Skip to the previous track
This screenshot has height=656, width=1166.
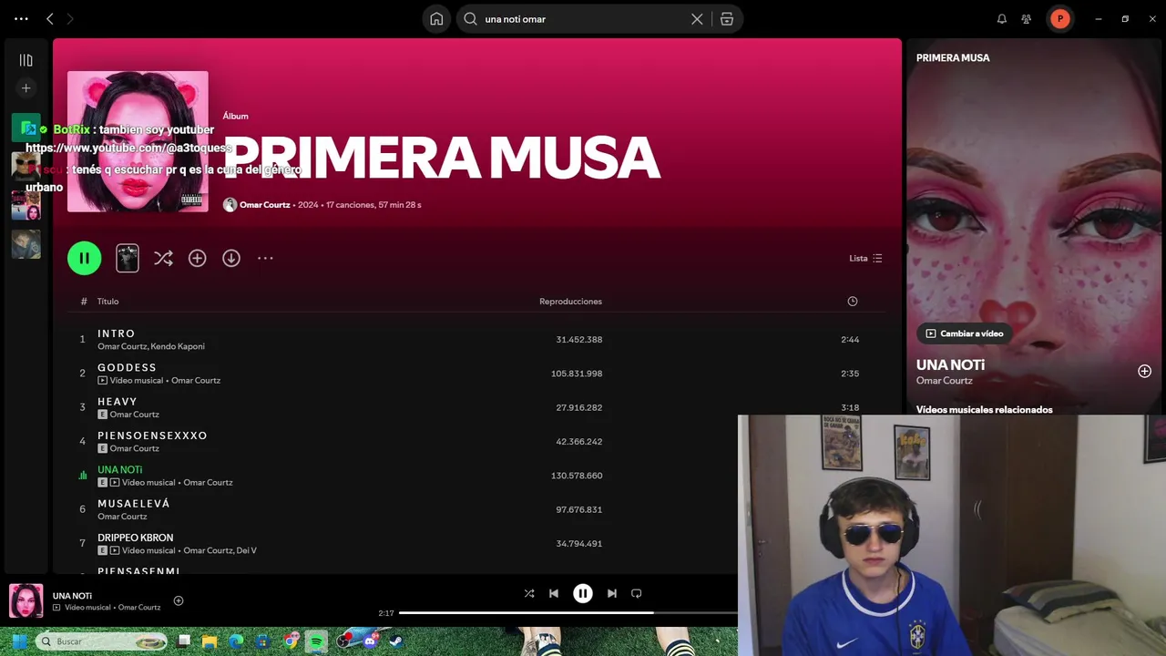point(554,593)
